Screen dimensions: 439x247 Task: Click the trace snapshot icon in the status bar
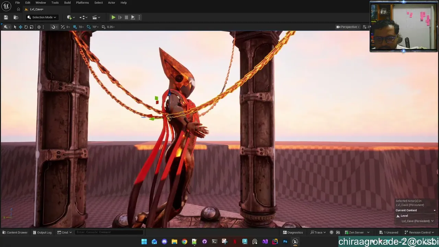(338, 232)
